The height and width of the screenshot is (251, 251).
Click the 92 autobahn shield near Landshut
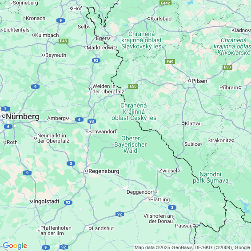pyautogui.click(x=120, y=214)
